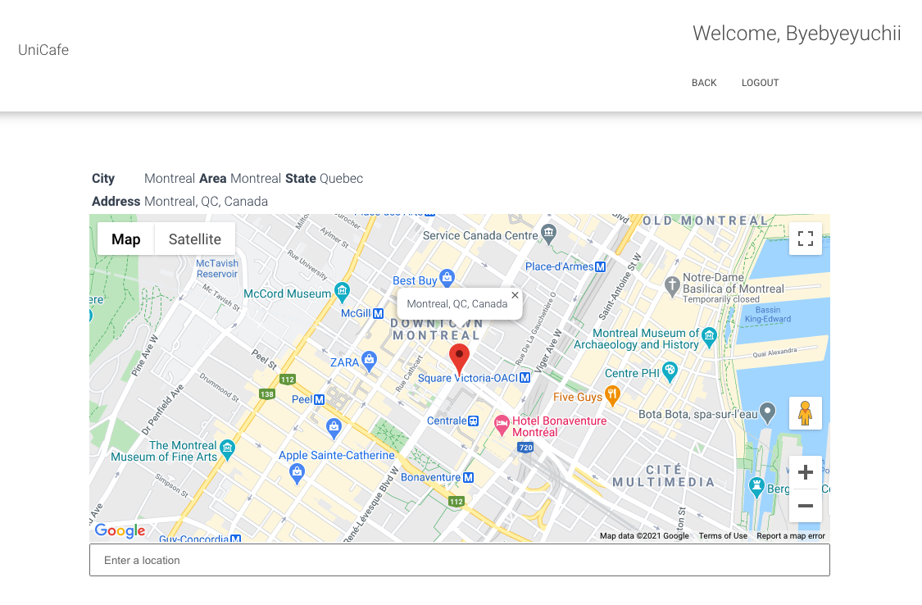The image size is (922, 605).
Task: Click the Notre-Dame Basilica church icon
Action: coord(672,286)
